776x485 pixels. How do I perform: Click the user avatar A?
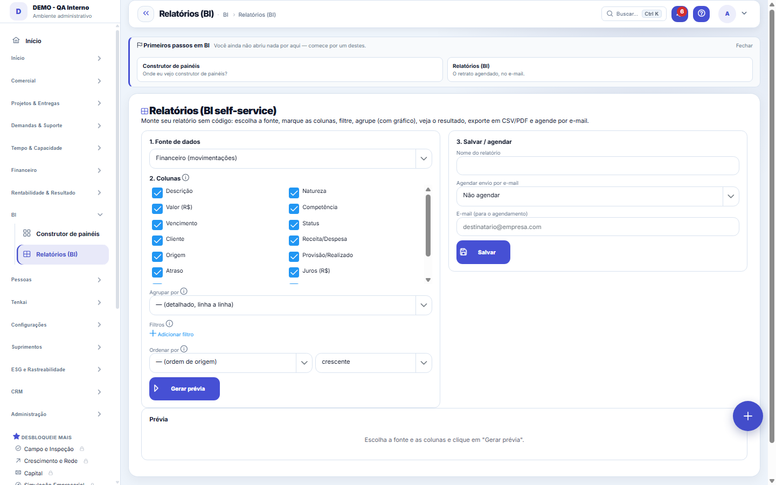(727, 13)
